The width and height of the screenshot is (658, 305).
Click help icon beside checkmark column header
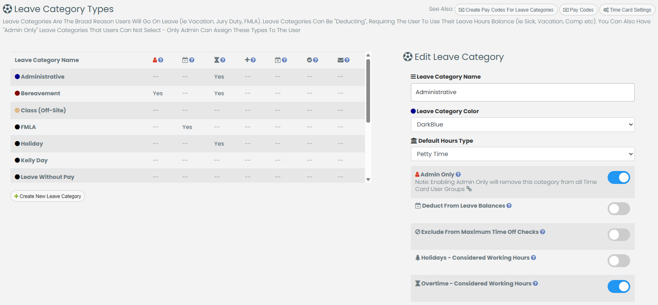click(315, 60)
